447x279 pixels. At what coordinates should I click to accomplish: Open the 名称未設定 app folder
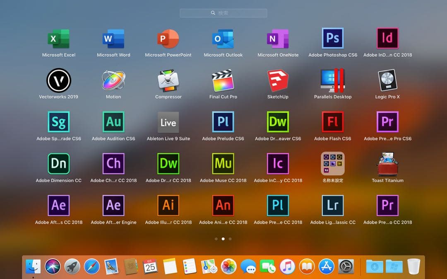click(333, 164)
